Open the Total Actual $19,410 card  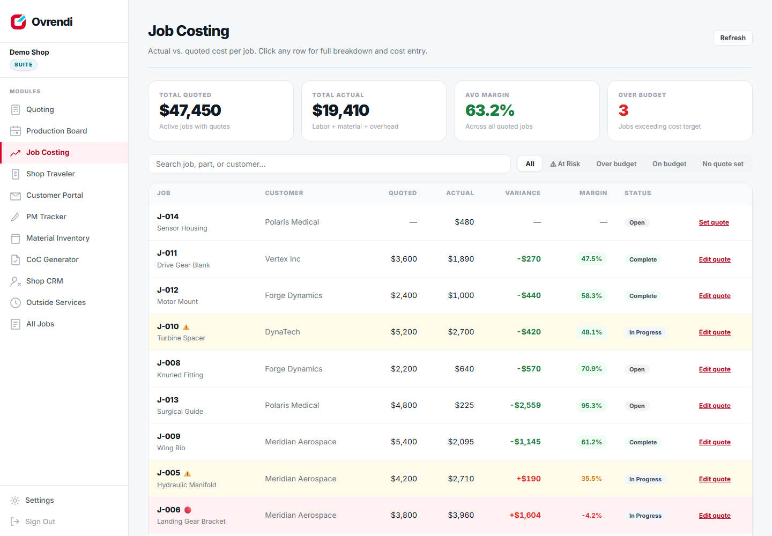(374, 111)
